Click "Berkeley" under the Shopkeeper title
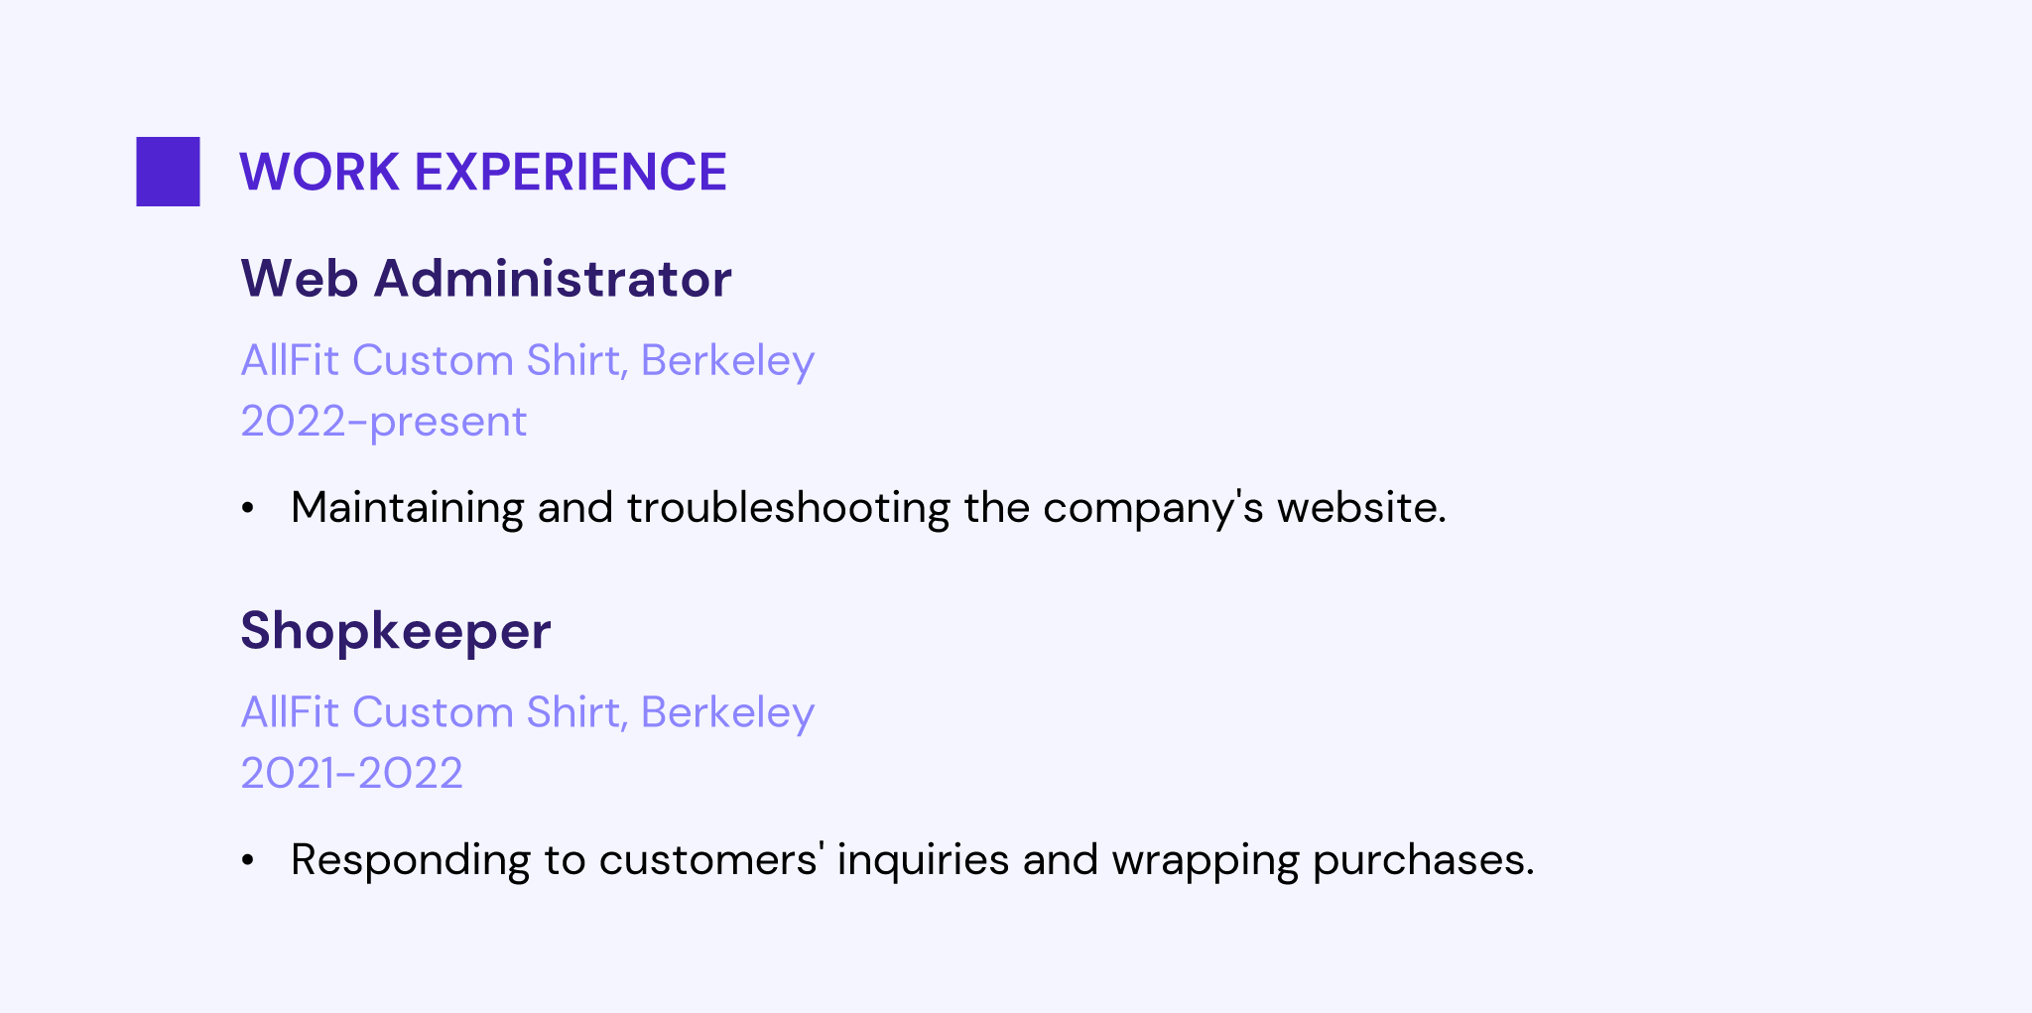This screenshot has height=1013, width=2032. (x=727, y=712)
